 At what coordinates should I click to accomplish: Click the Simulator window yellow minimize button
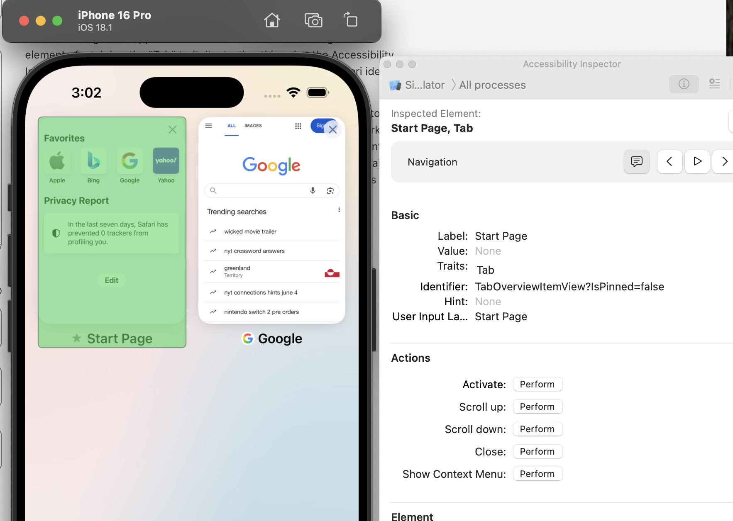(x=41, y=21)
